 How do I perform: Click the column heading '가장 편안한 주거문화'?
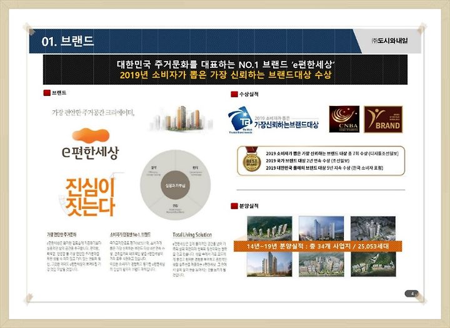[62, 234]
